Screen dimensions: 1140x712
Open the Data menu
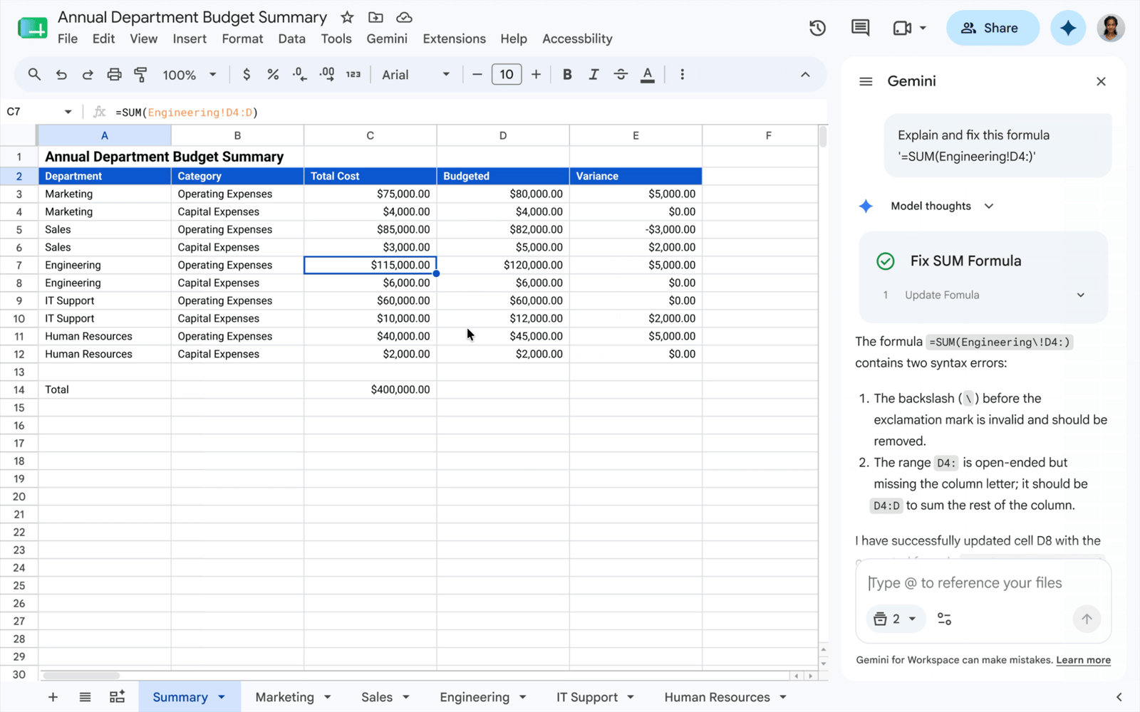[291, 38]
